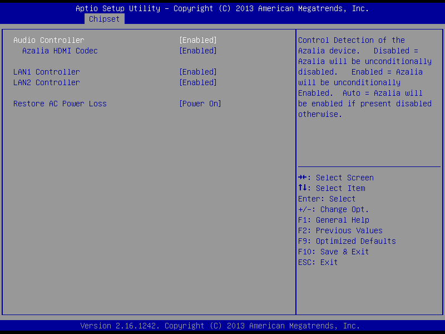Viewport: 445px width, 334px height.
Task: Open the LAN2 Controller Enabled option
Action: click(197, 82)
